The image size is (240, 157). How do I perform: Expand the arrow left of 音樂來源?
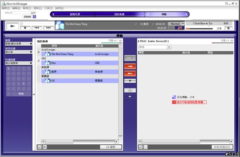coord(53,15)
